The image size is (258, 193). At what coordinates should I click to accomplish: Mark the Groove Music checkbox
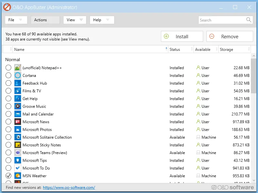pyautogui.click(x=8, y=106)
